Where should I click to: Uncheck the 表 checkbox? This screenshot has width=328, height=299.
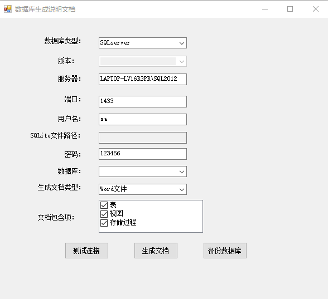click(x=104, y=205)
